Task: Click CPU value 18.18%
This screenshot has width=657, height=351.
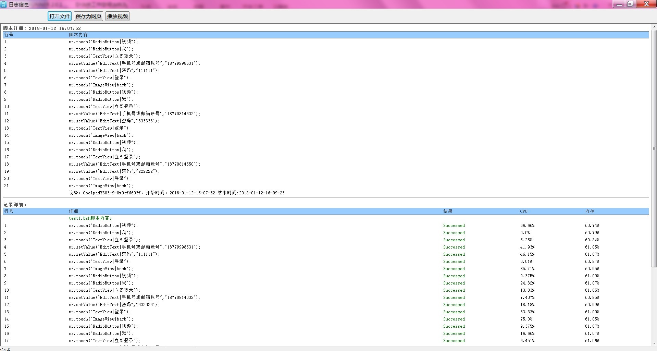Action: [x=527, y=305]
